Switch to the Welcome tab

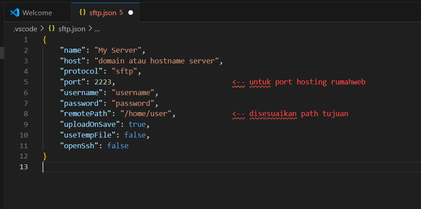pyautogui.click(x=37, y=13)
